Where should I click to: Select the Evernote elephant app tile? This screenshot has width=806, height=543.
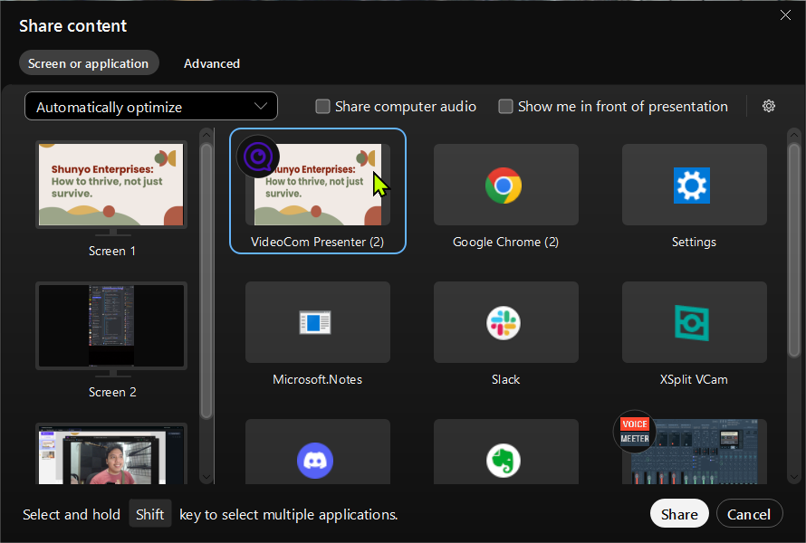tap(506, 452)
